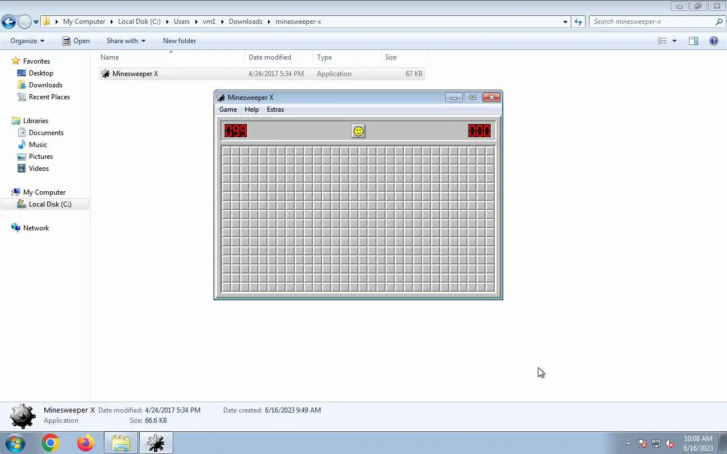Viewport: 727px width, 454px height.
Task: Click vm1 in the address breadcrumb
Action: point(209,22)
